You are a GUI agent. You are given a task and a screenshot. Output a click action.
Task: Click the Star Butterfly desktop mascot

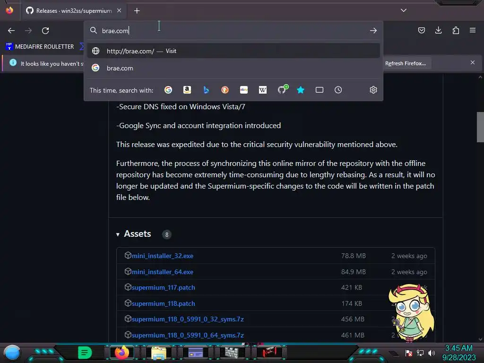(411, 312)
